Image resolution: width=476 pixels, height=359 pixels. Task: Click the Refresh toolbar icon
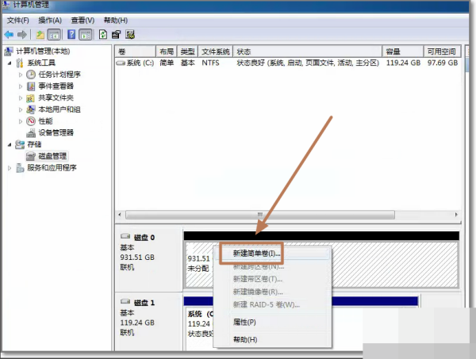click(x=103, y=35)
